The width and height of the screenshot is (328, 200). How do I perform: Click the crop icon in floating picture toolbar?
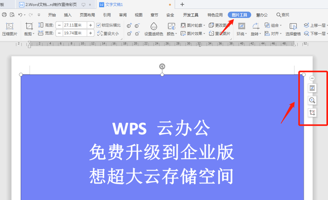pos(312,113)
